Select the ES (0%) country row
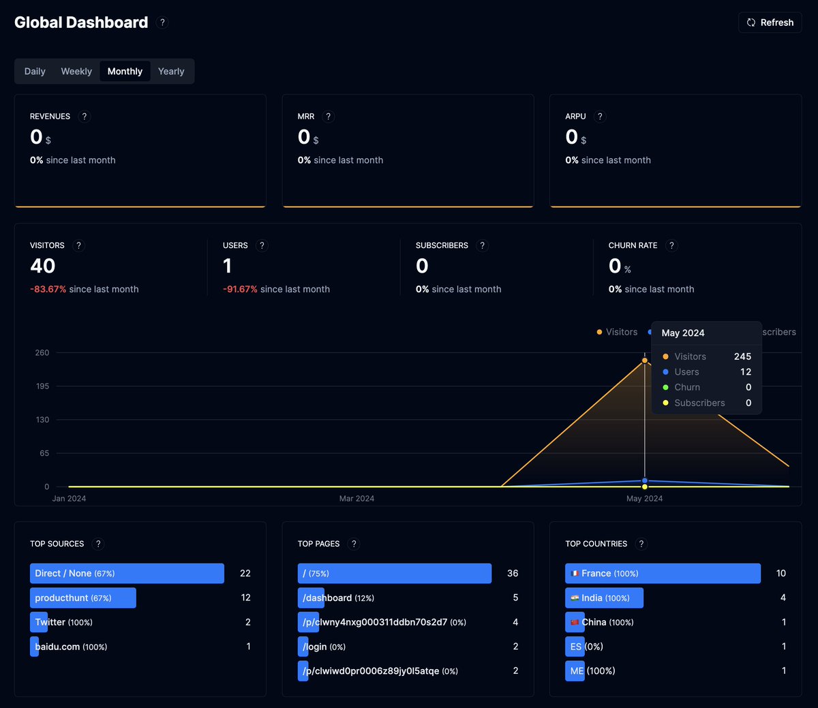This screenshot has width=818, height=708. (x=676, y=647)
